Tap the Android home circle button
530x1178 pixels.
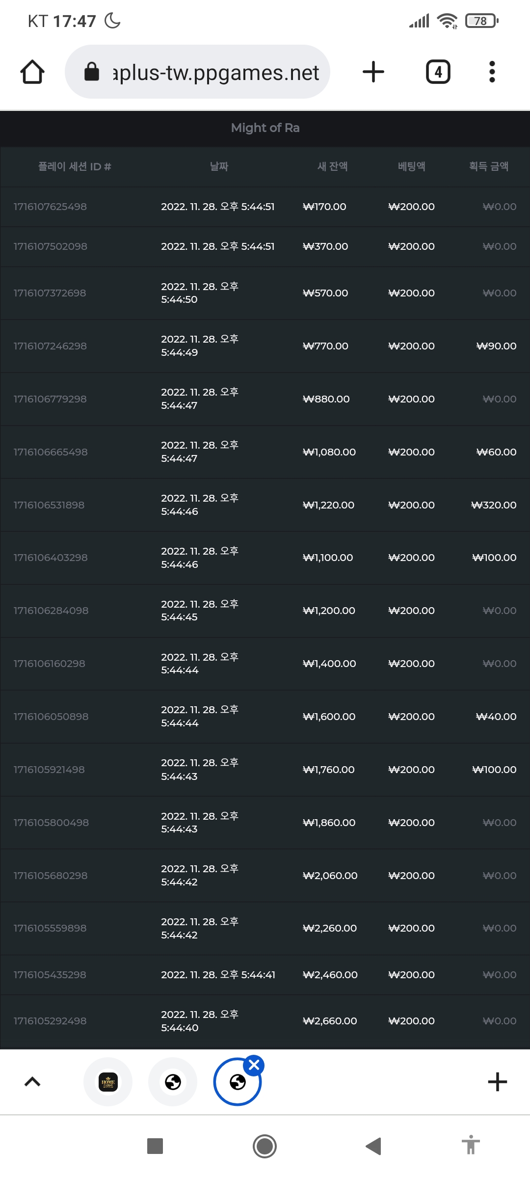[x=265, y=1147]
